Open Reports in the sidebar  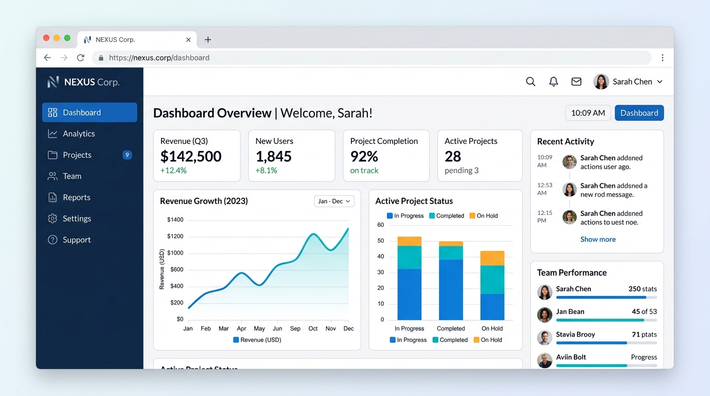(90, 197)
